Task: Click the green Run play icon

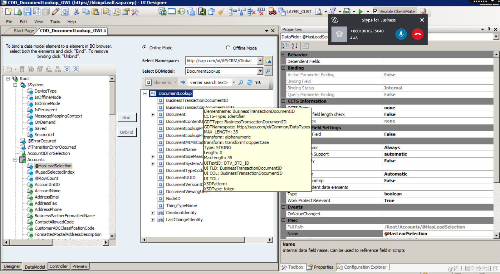Action: click(x=361, y=12)
